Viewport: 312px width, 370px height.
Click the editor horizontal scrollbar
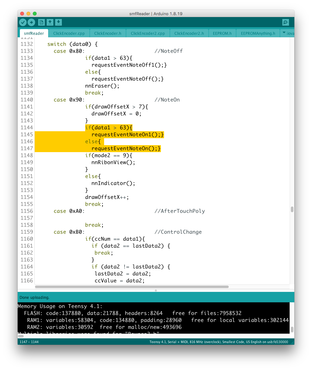point(132,287)
